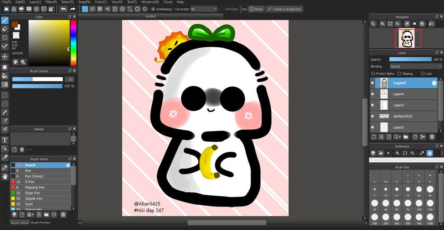
Task: Choose brush size 100 preset
Action: tap(419, 204)
